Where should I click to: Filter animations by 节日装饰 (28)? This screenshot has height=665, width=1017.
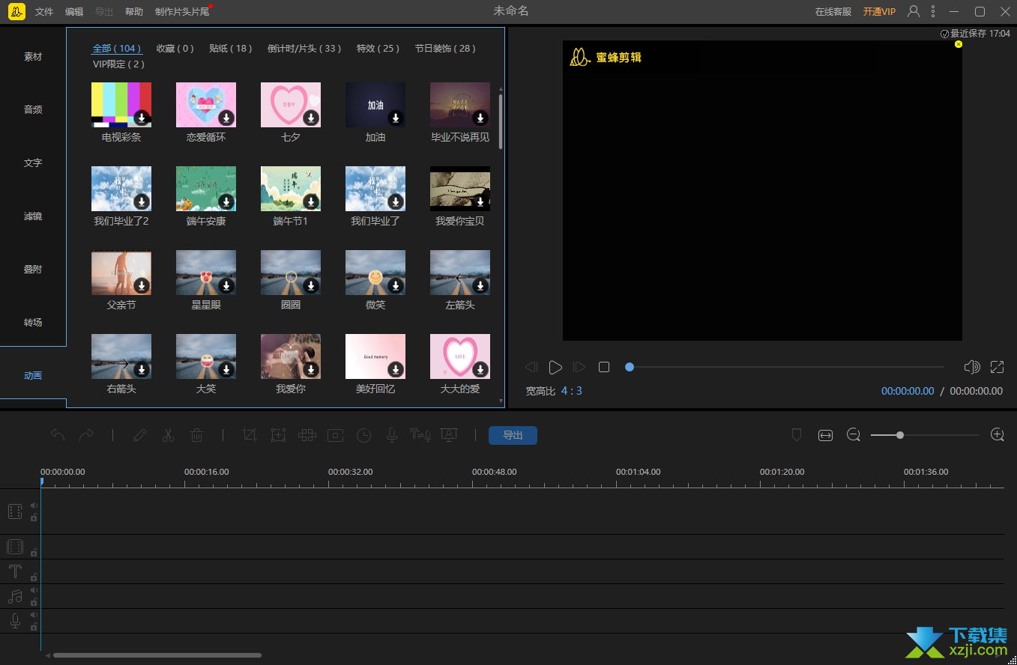point(445,48)
